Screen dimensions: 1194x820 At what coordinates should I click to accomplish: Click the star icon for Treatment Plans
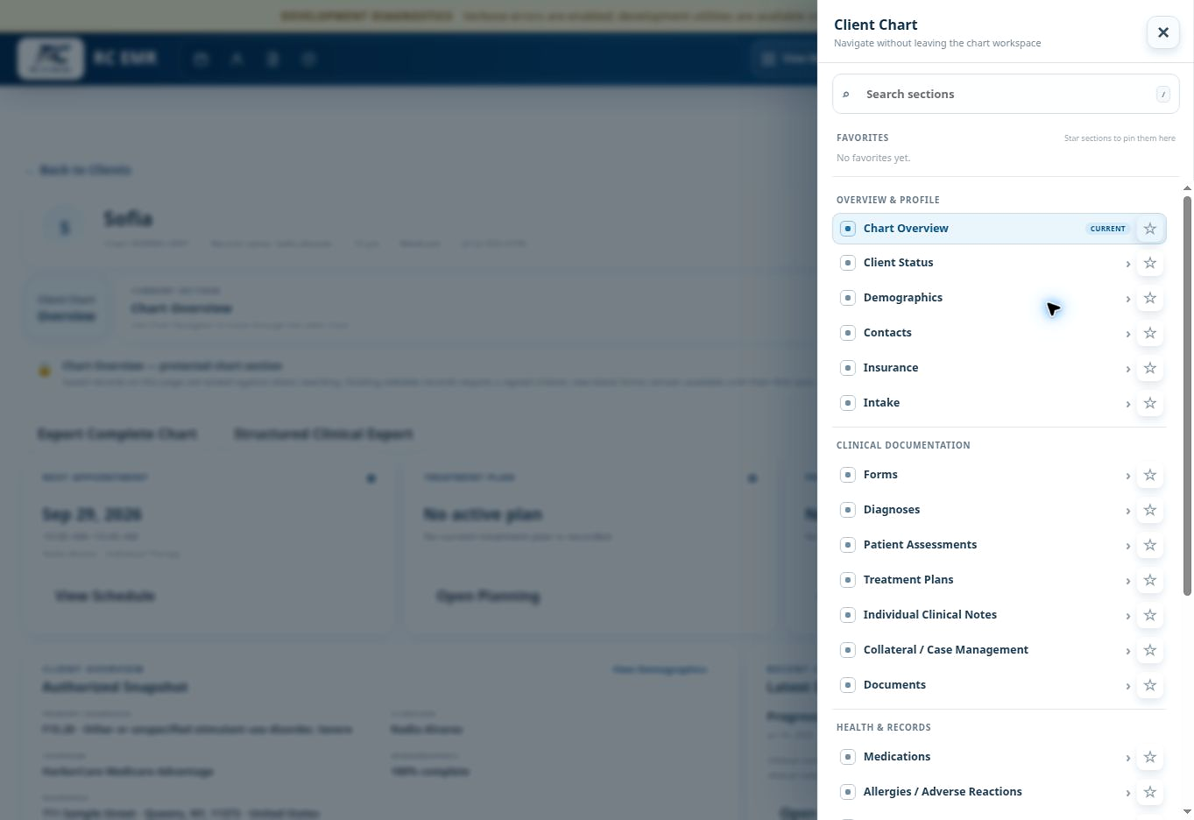click(1150, 580)
